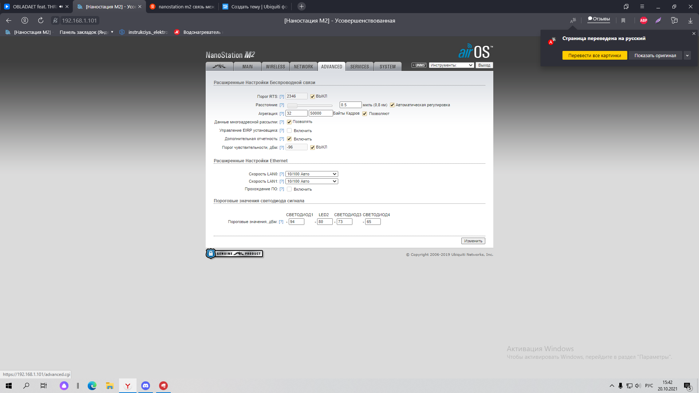
Task: Open the Отзывы reviews button
Action: tap(599, 19)
